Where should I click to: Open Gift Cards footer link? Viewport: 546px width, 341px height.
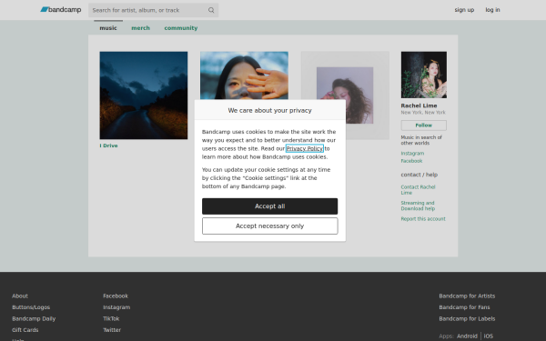pos(25,330)
